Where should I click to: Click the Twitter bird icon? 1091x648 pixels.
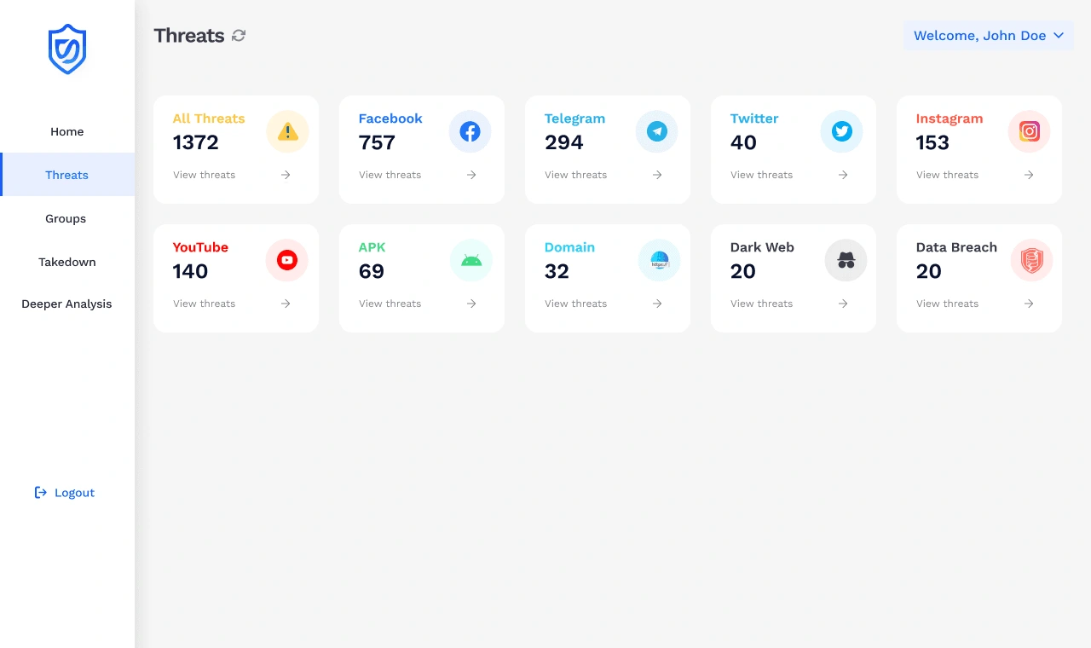click(x=841, y=131)
